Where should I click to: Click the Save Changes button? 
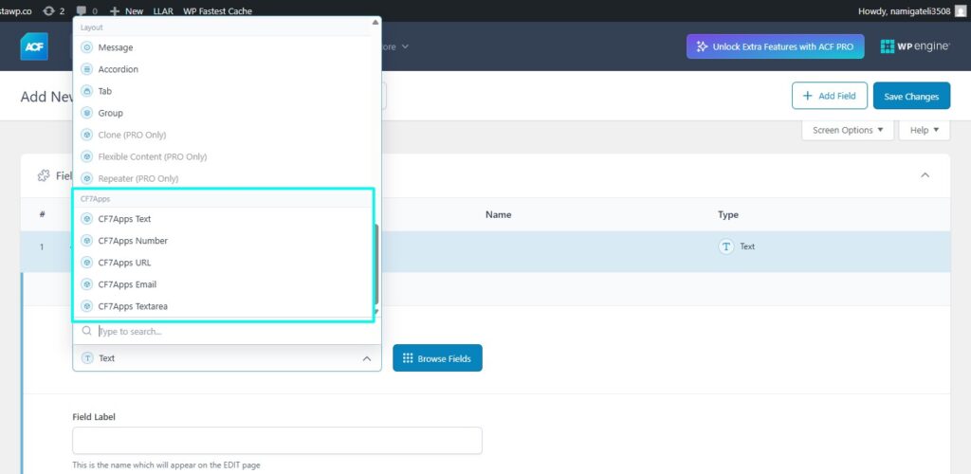point(910,96)
